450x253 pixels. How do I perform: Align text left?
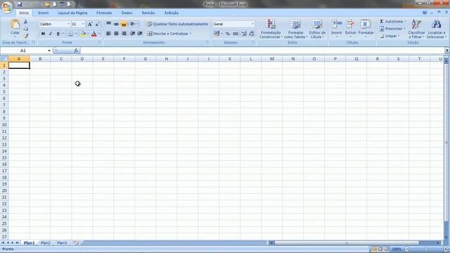(x=109, y=34)
